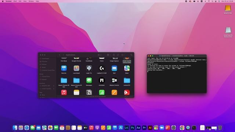Open the Finder more actions dropdown
The height and width of the screenshot is (132, 235).
(123, 55)
